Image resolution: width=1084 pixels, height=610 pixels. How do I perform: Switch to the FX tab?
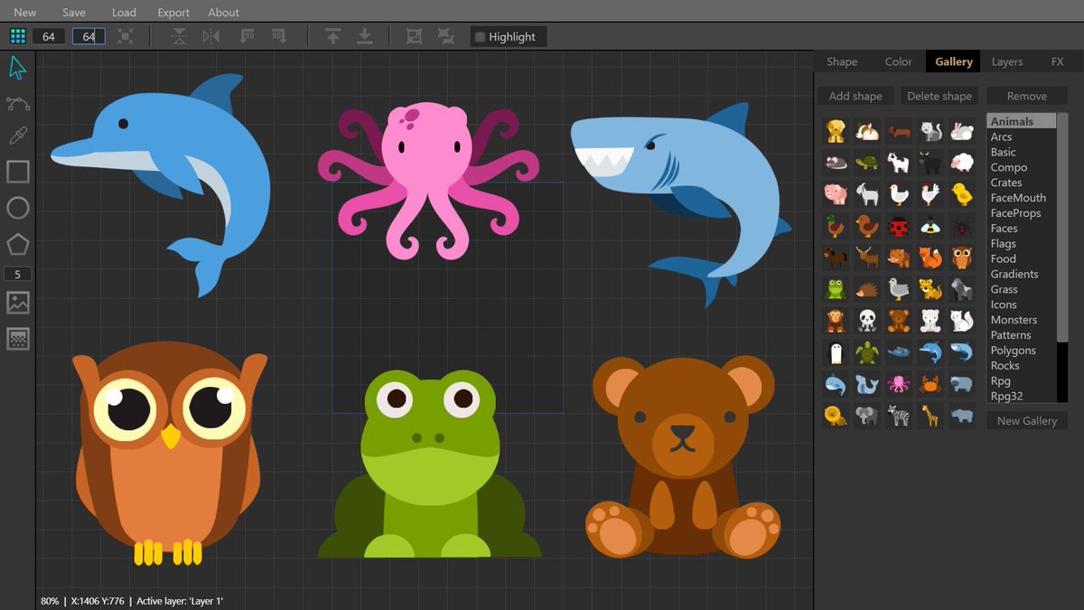1057,61
